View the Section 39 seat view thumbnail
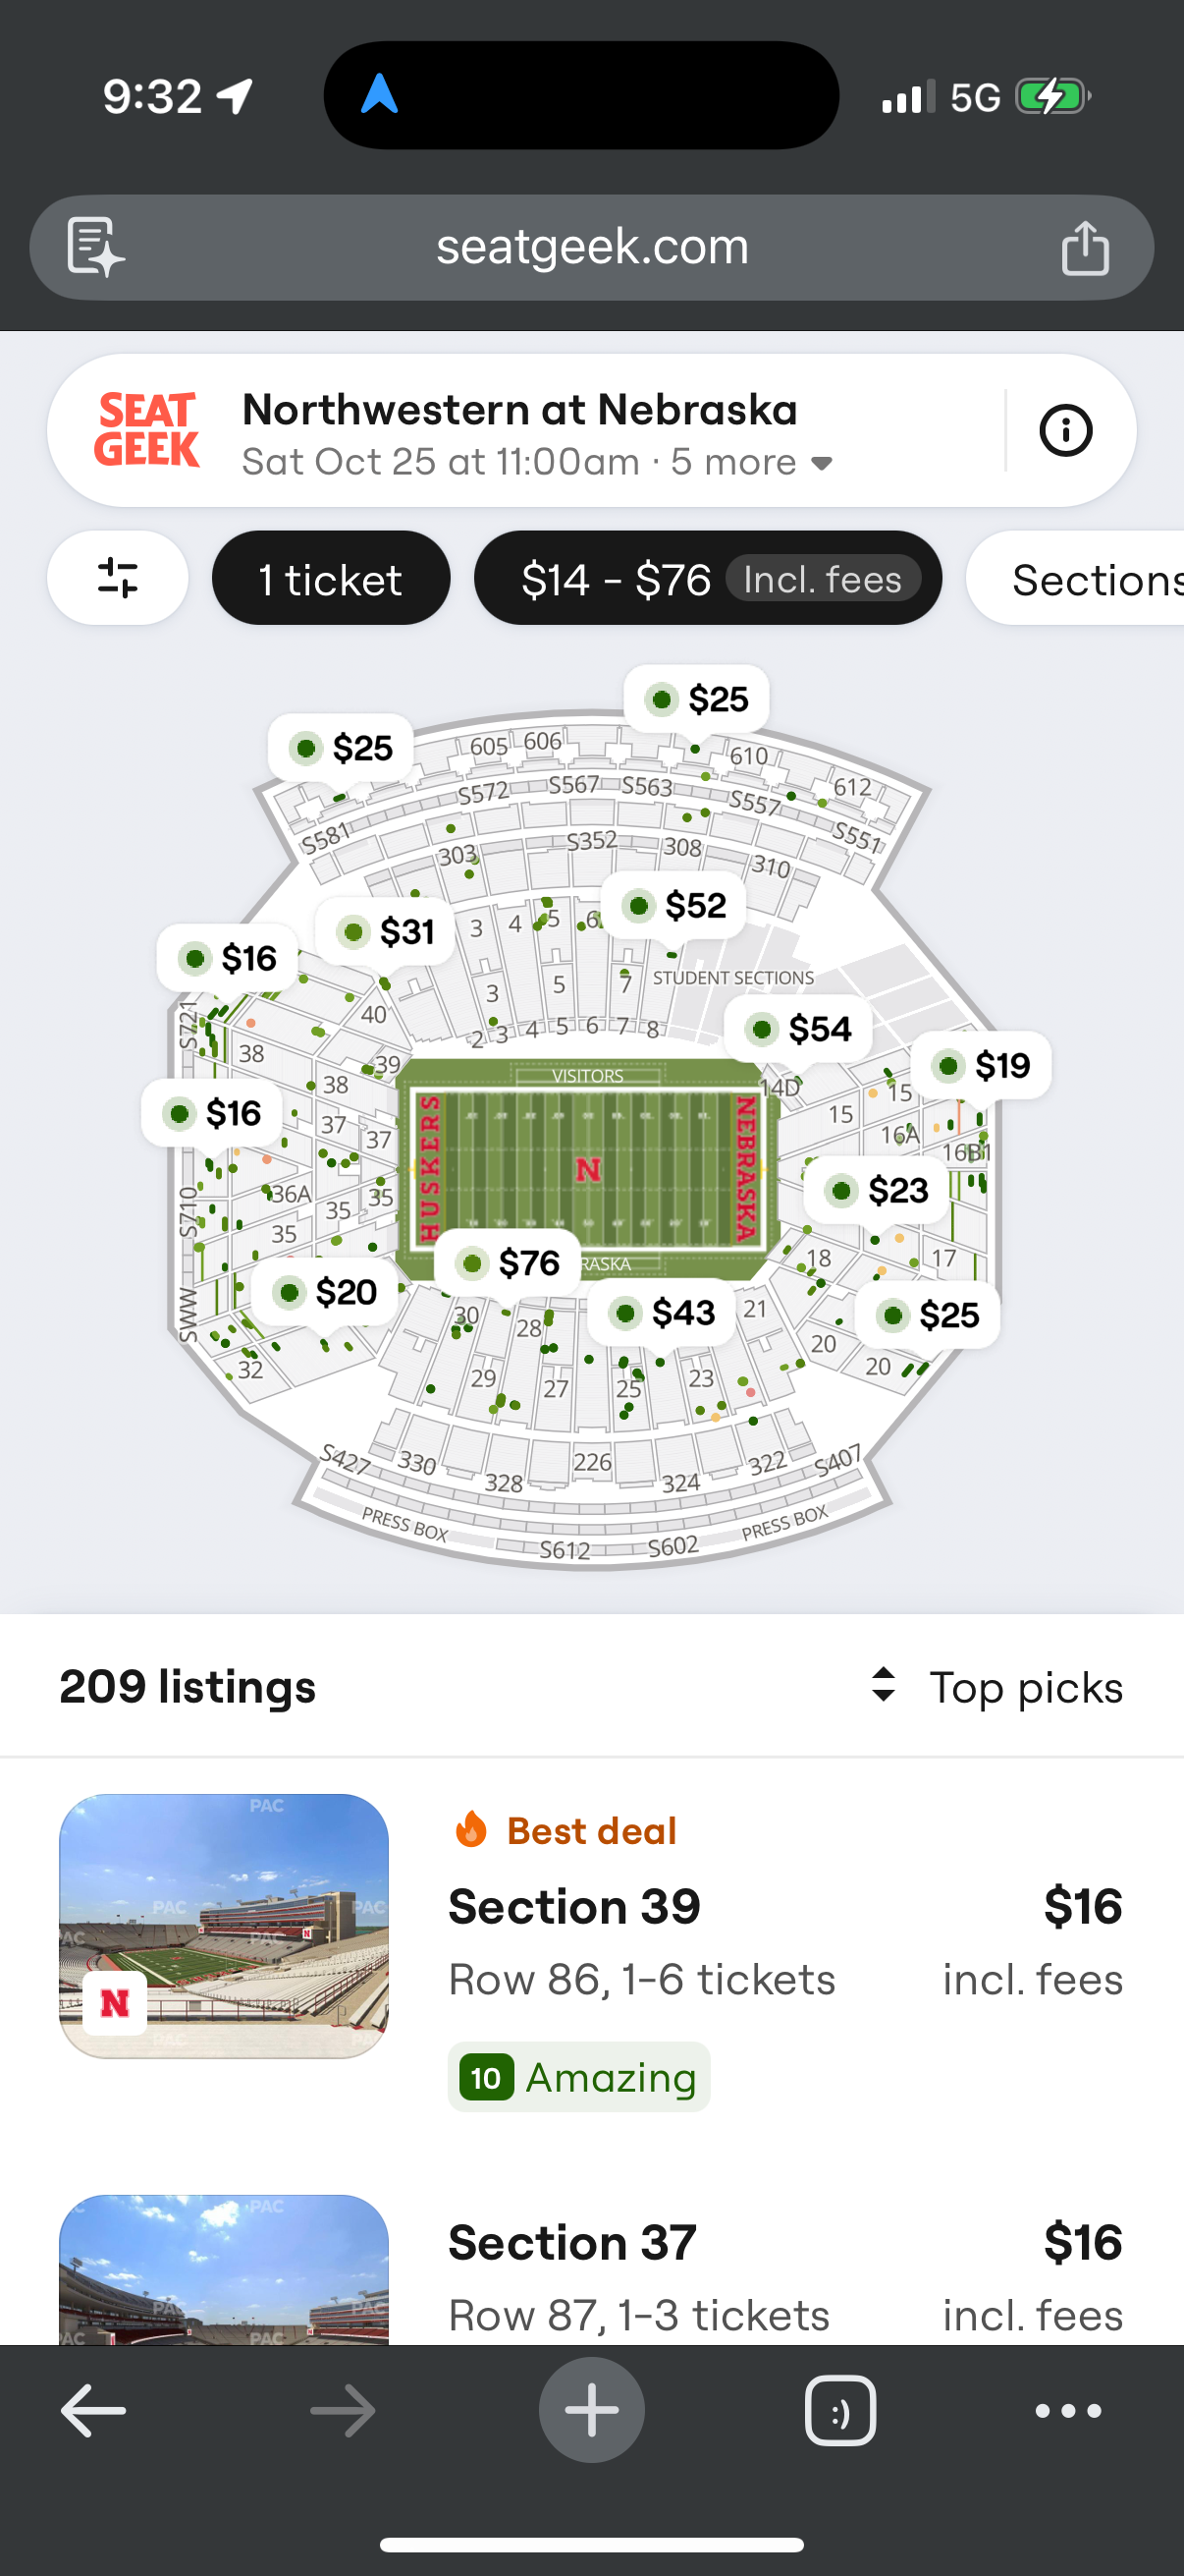 (224, 1926)
